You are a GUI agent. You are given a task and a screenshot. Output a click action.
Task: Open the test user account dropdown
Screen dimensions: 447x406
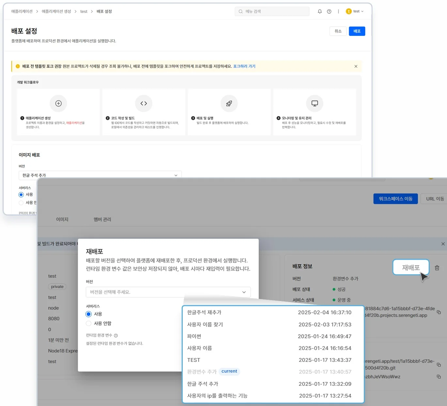click(x=355, y=11)
